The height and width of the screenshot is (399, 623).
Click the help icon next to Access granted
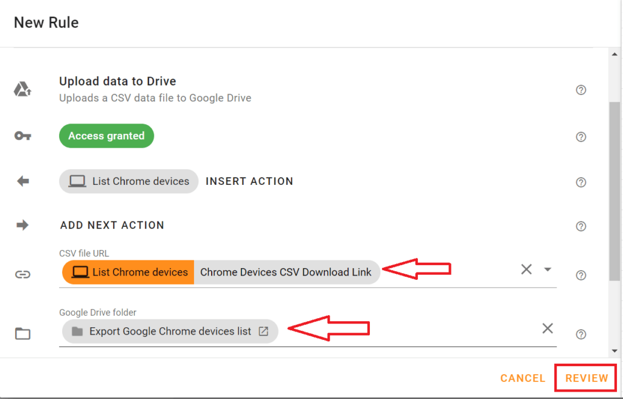point(581,137)
